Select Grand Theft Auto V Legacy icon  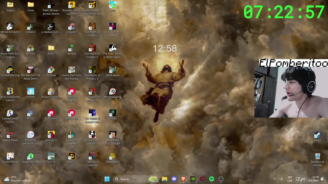[x=10, y=52]
